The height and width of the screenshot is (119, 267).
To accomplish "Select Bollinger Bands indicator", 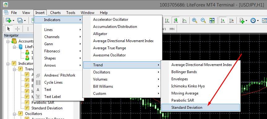I will coord(184,72).
